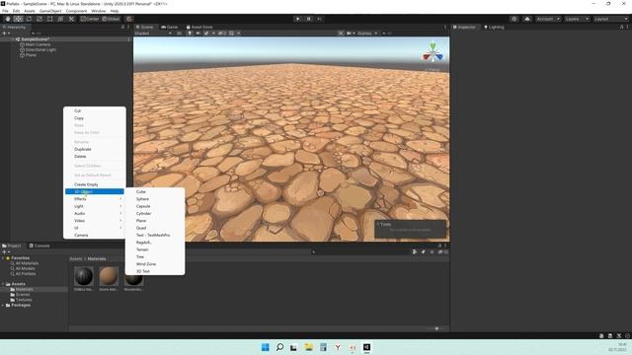Choose Cube from 3D Object submenu
632x355 pixels.
155,192
